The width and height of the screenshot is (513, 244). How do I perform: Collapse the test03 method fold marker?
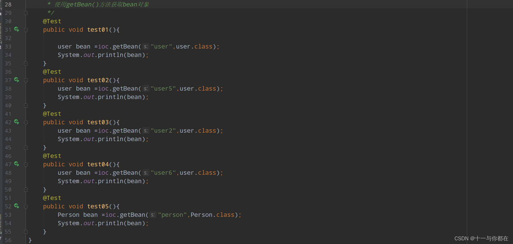tap(26, 122)
